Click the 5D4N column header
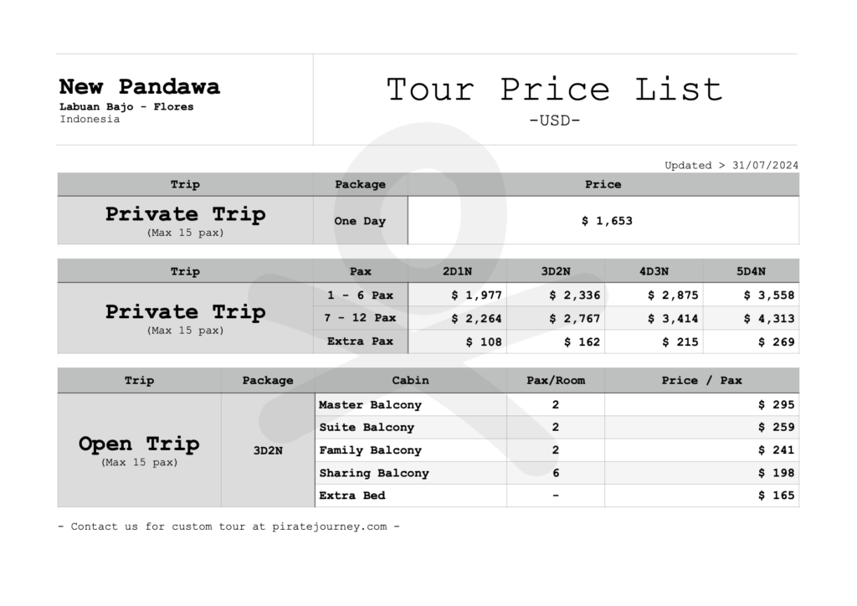Image resolution: width=857 pixels, height=606 pixels. 751,271
